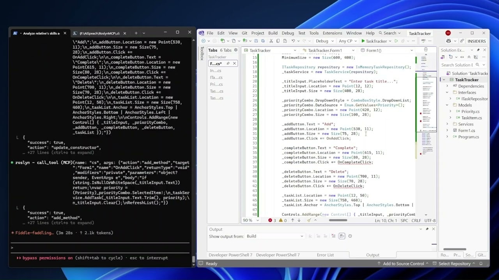The height and width of the screenshot is (280, 499).
Task: Expand the Services folder in Solution Explorer
Action: click(x=448, y=124)
